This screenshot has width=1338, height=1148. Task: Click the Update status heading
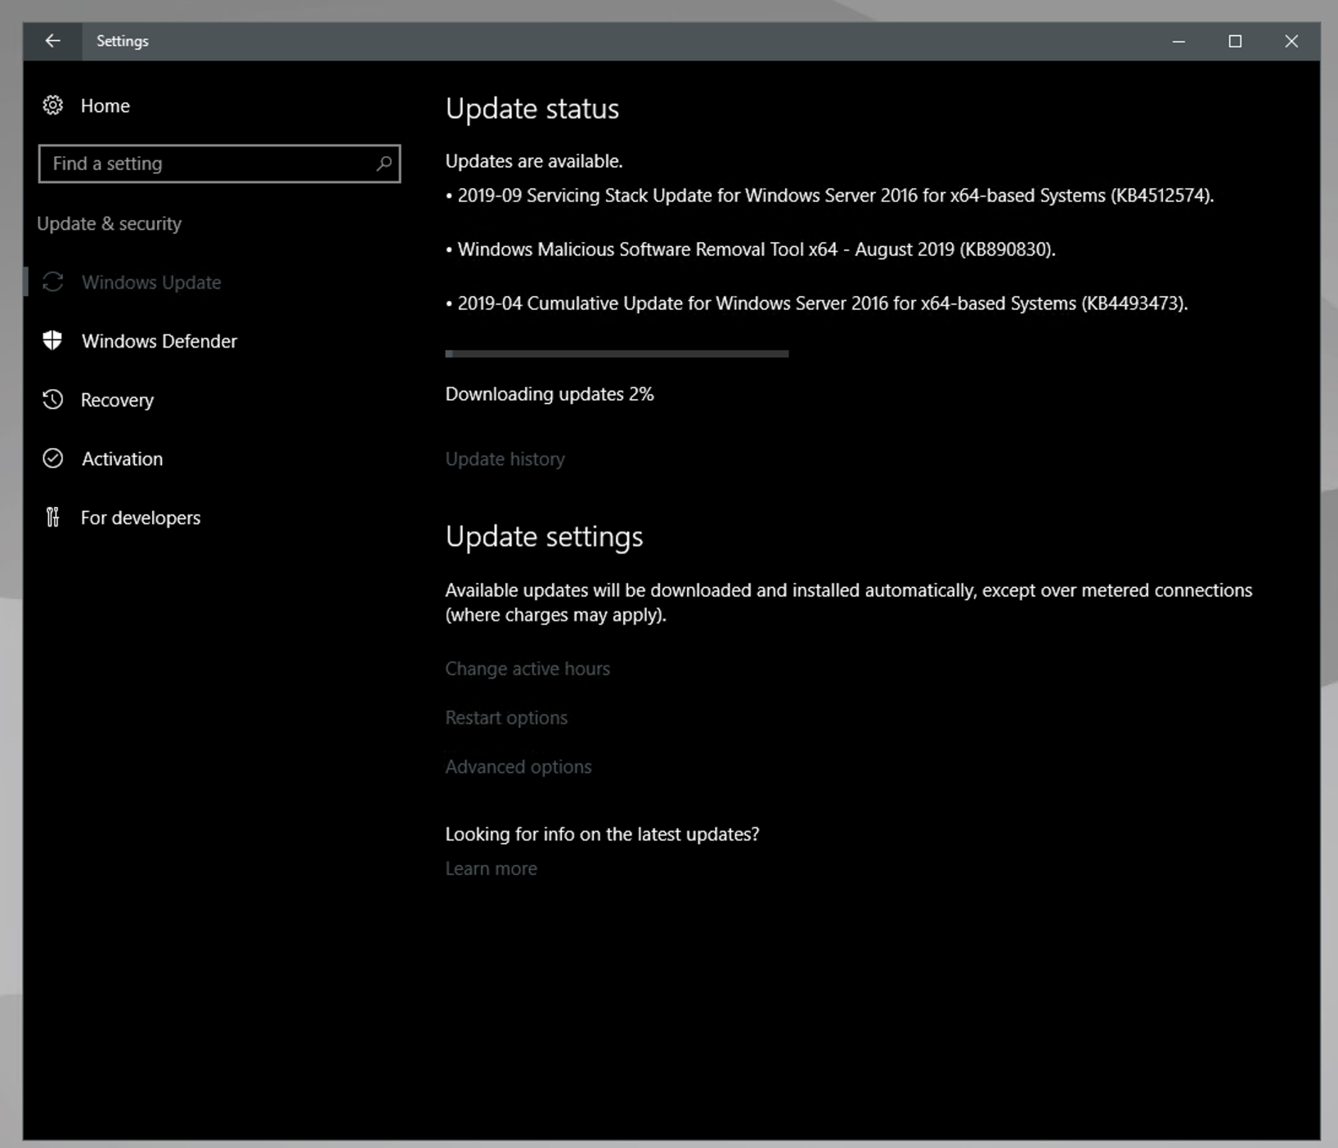(x=532, y=109)
